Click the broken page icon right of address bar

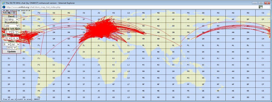click(x=261, y=7)
